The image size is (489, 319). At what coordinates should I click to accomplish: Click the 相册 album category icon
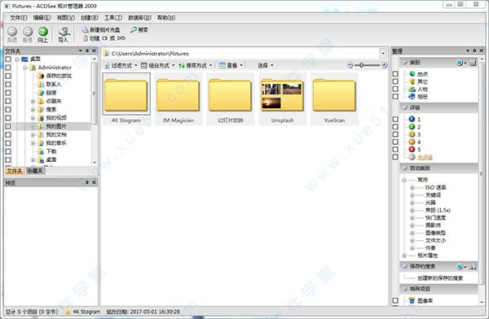click(412, 97)
